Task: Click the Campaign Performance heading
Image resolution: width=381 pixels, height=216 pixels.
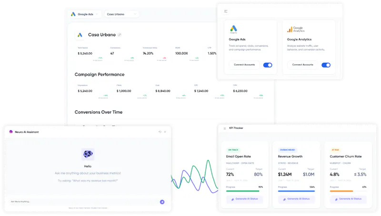Action: [x=100, y=75]
